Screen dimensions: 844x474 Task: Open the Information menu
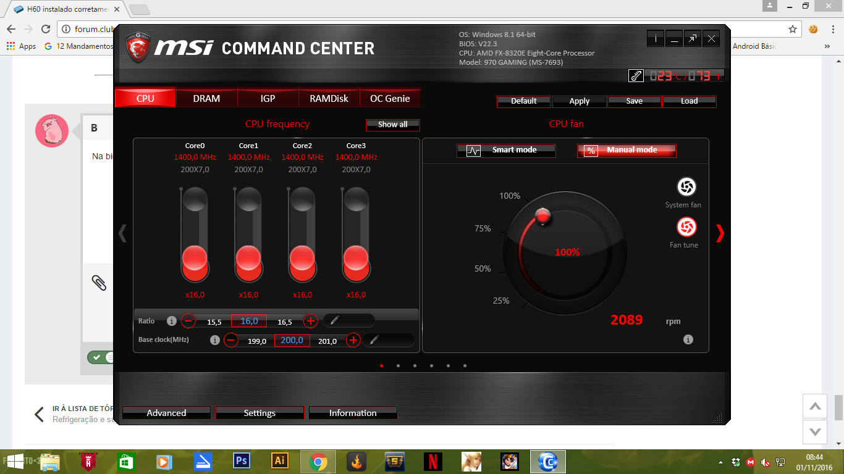click(353, 413)
